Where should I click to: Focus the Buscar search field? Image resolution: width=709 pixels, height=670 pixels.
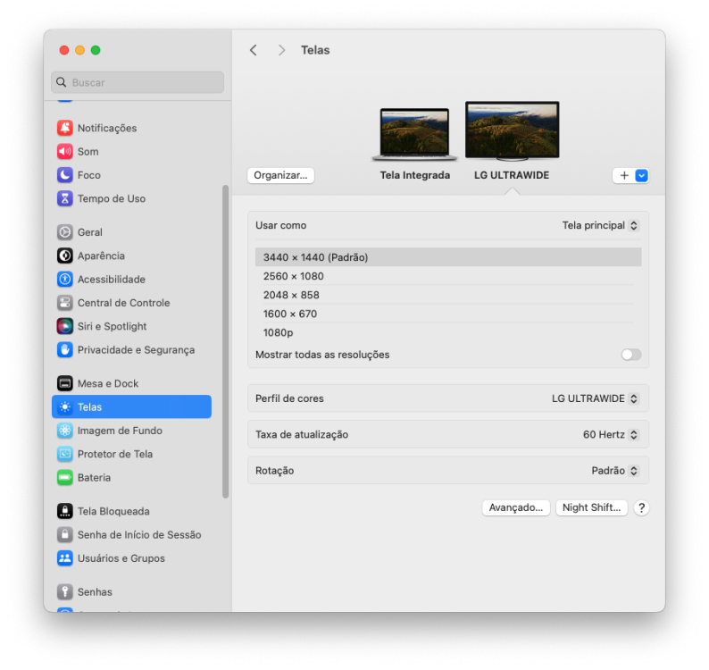coord(138,82)
